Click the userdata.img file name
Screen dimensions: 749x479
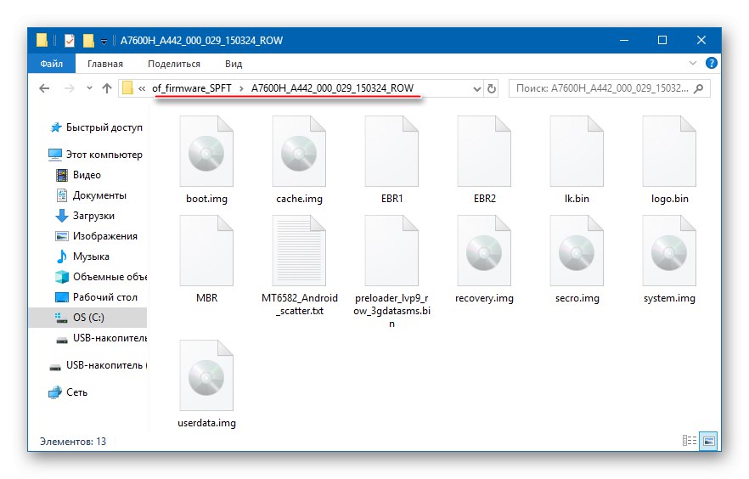click(206, 423)
